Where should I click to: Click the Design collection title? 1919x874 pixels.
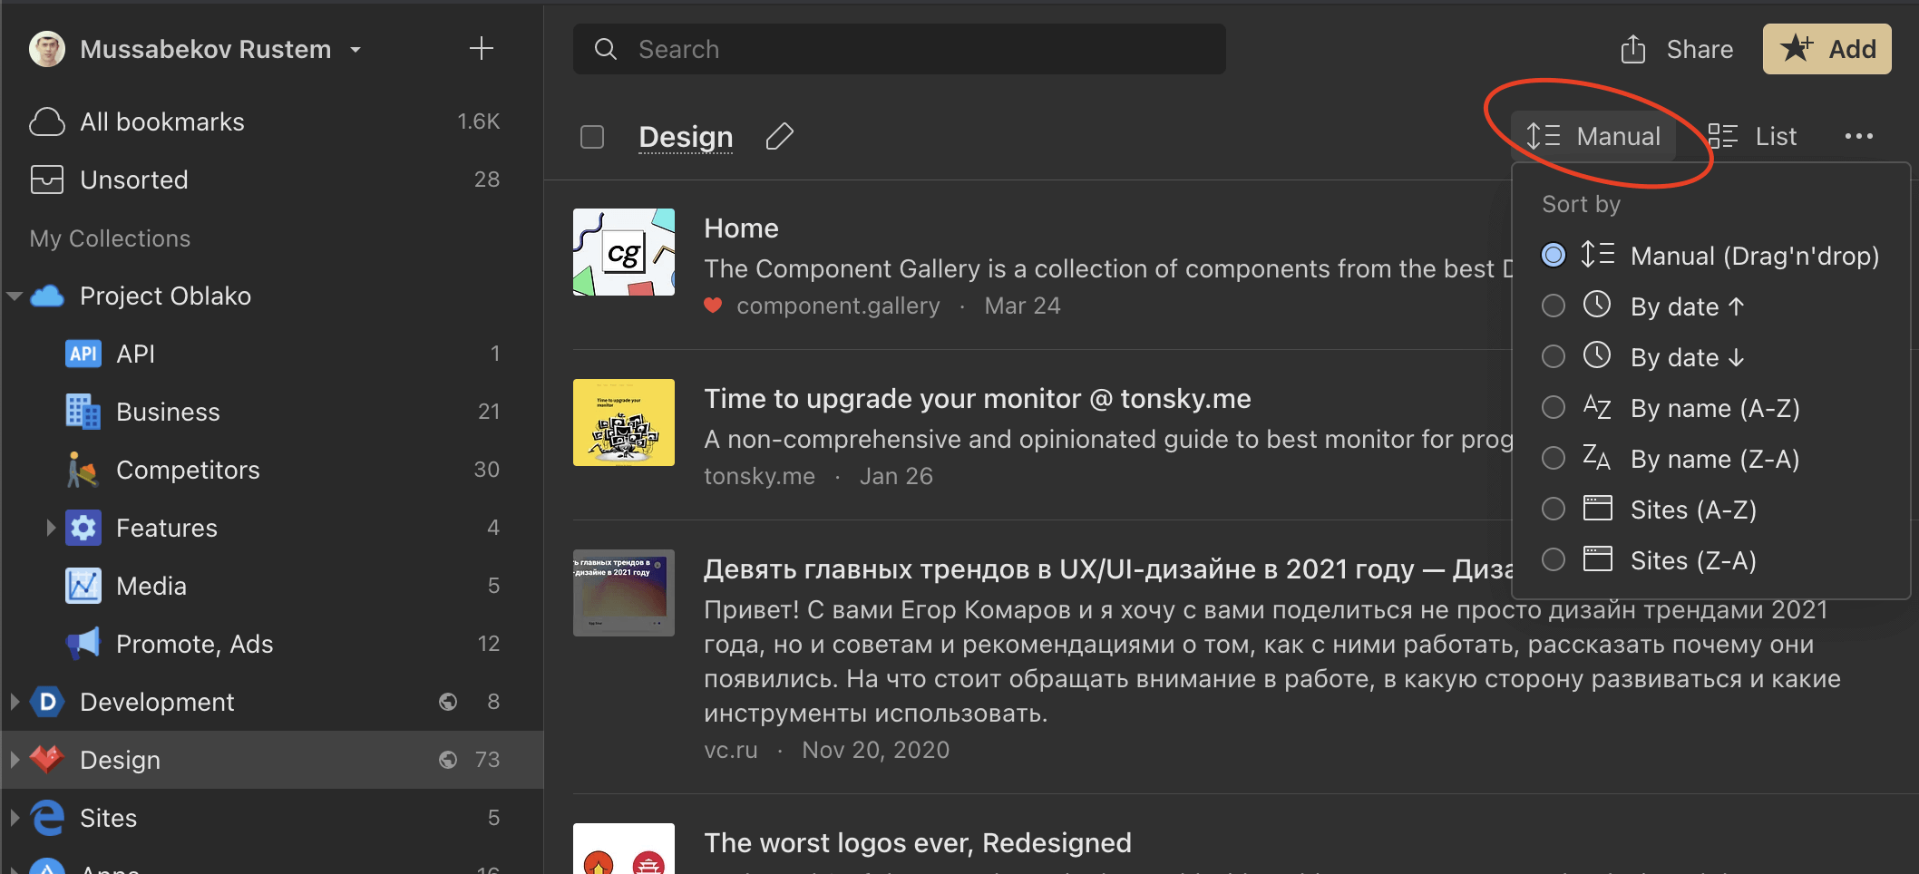tap(686, 137)
